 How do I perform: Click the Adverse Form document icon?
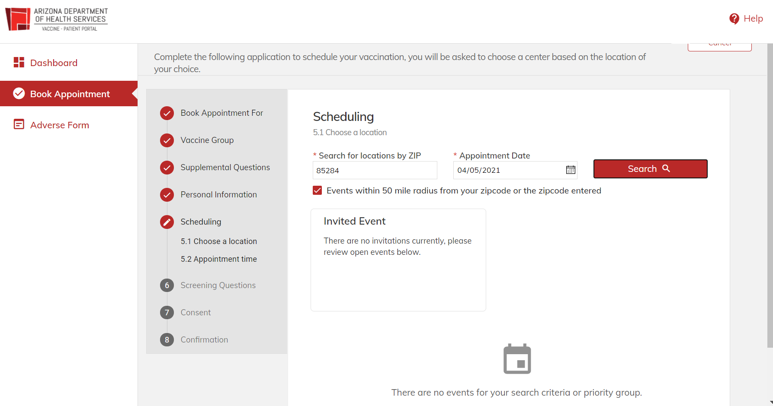tap(19, 125)
